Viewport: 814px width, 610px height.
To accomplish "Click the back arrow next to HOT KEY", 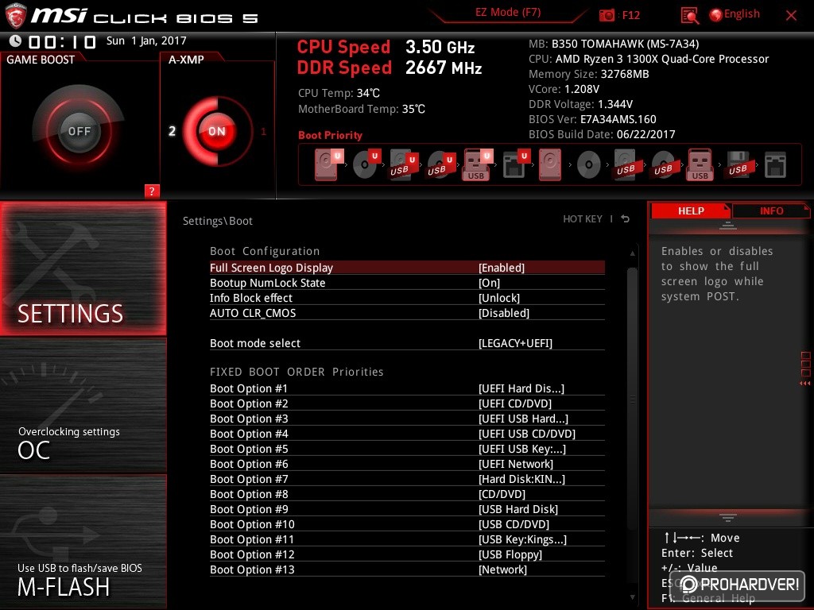I will pos(626,219).
